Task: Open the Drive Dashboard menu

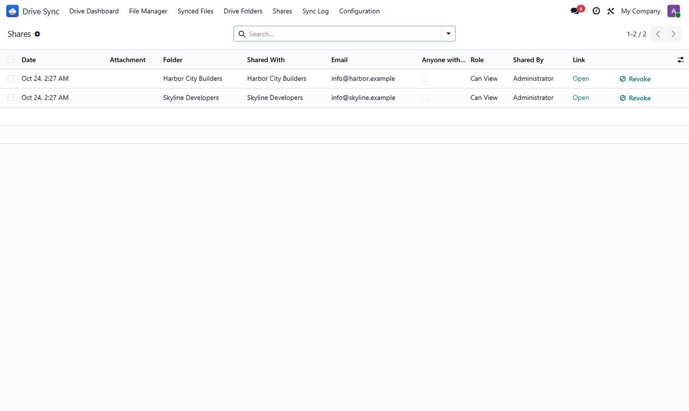Action: pos(94,11)
